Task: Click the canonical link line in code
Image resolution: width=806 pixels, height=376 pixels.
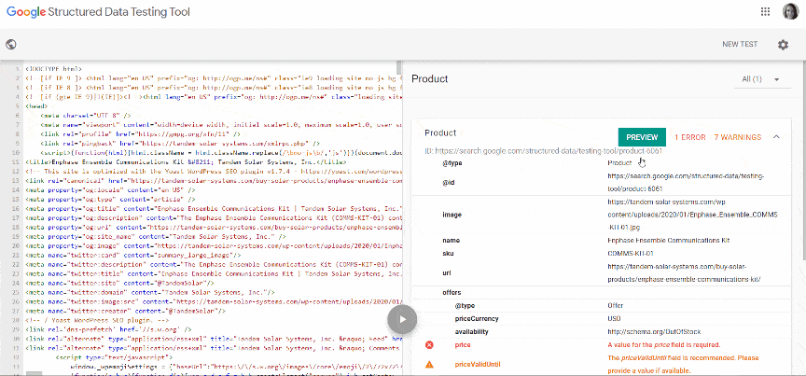Action: point(213,181)
